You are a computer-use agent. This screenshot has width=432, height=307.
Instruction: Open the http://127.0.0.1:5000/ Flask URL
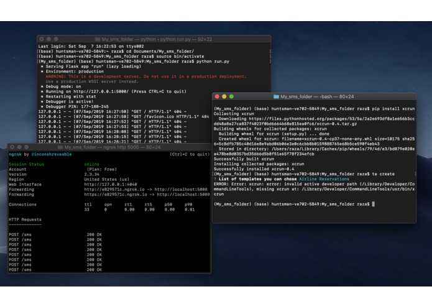click(x=101, y=91)
